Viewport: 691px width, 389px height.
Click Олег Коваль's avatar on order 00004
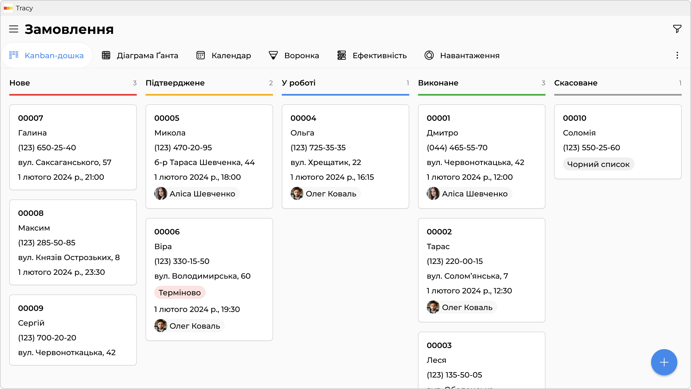click(297, 194)
